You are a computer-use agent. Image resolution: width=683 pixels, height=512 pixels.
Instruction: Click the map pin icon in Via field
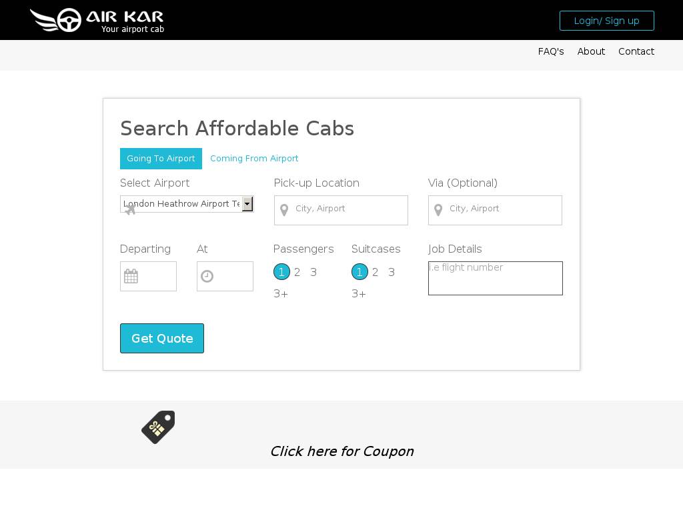(x=438, y=210)
